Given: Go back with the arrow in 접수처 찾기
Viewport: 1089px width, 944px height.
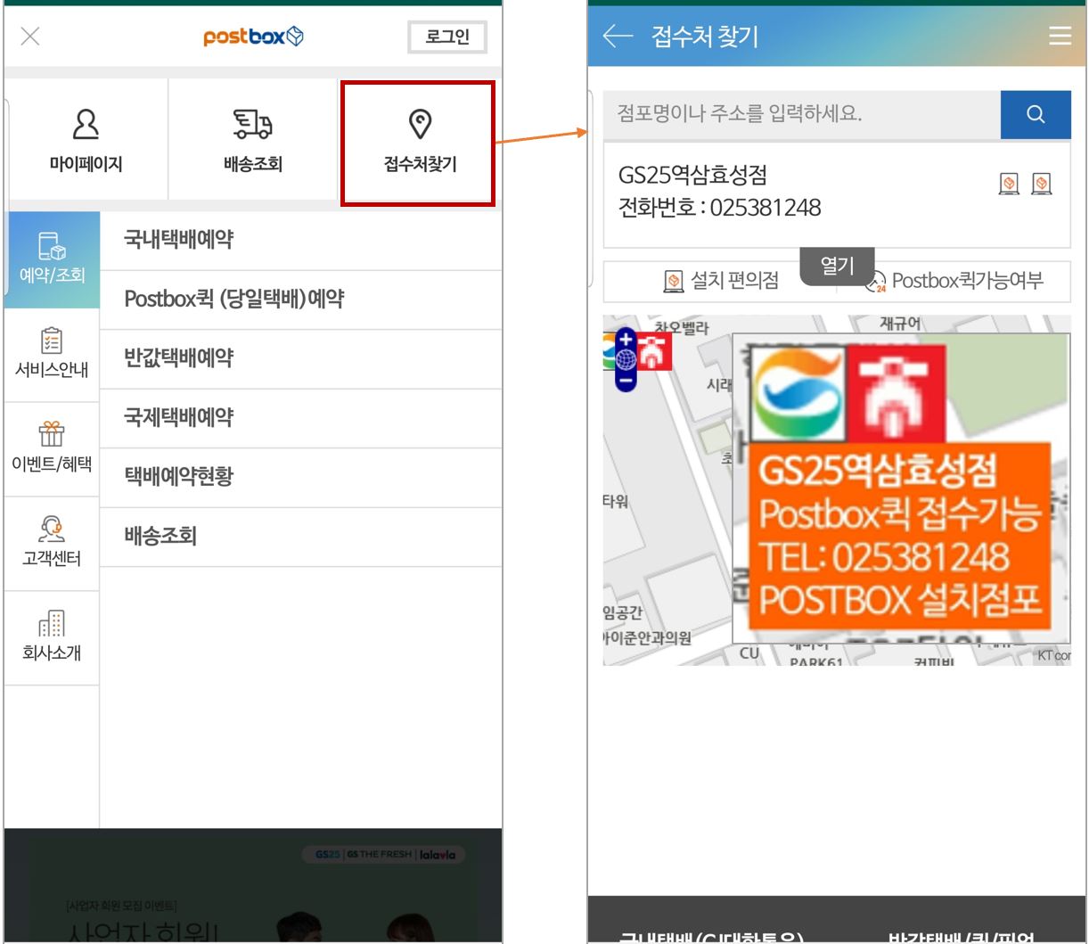Looking at the screenshot, I should coord(618,37).
